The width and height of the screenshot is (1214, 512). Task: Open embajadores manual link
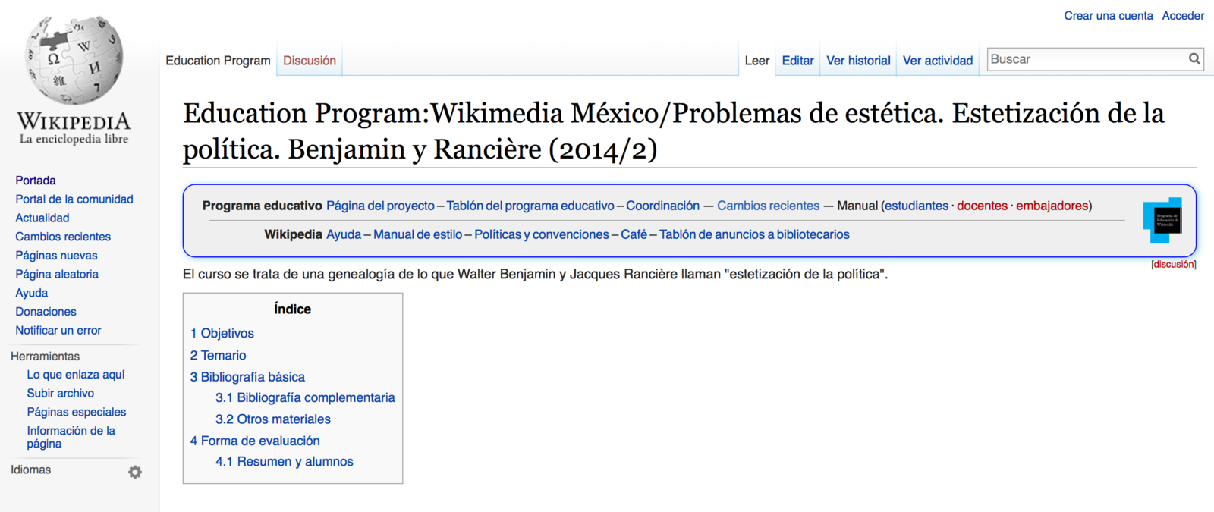(x=1052, y=206)
